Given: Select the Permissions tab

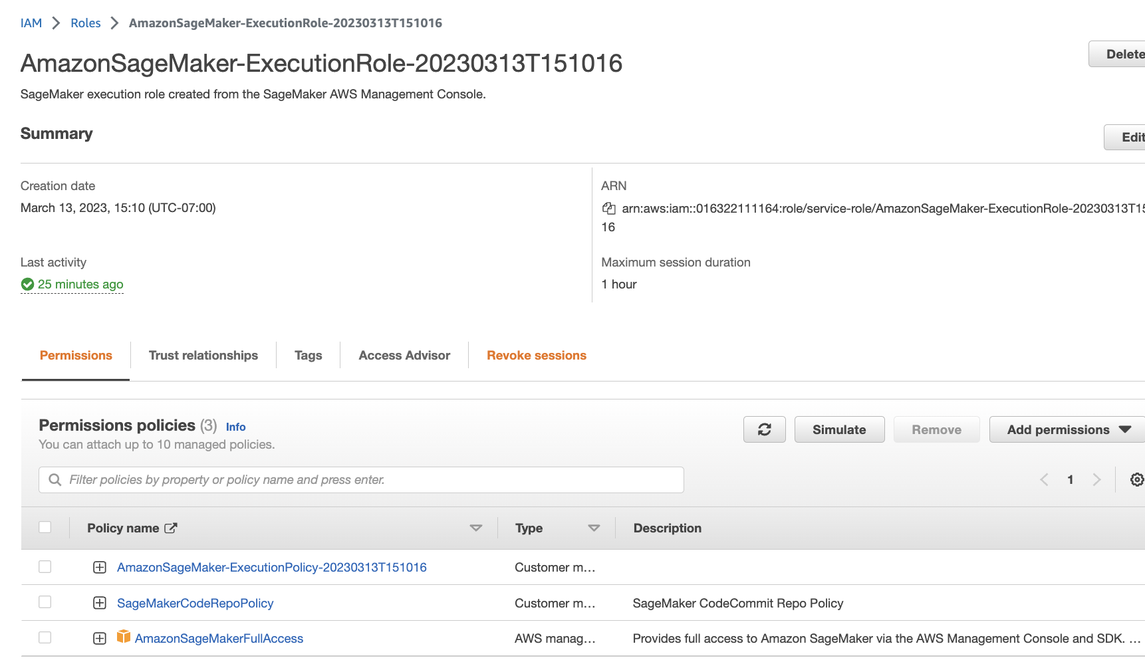Looking at the screenshot, I should coord(76,356).
